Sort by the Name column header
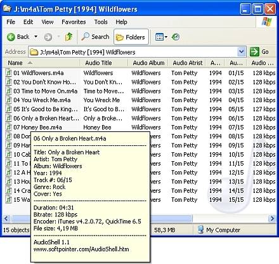 coord(41,63)
